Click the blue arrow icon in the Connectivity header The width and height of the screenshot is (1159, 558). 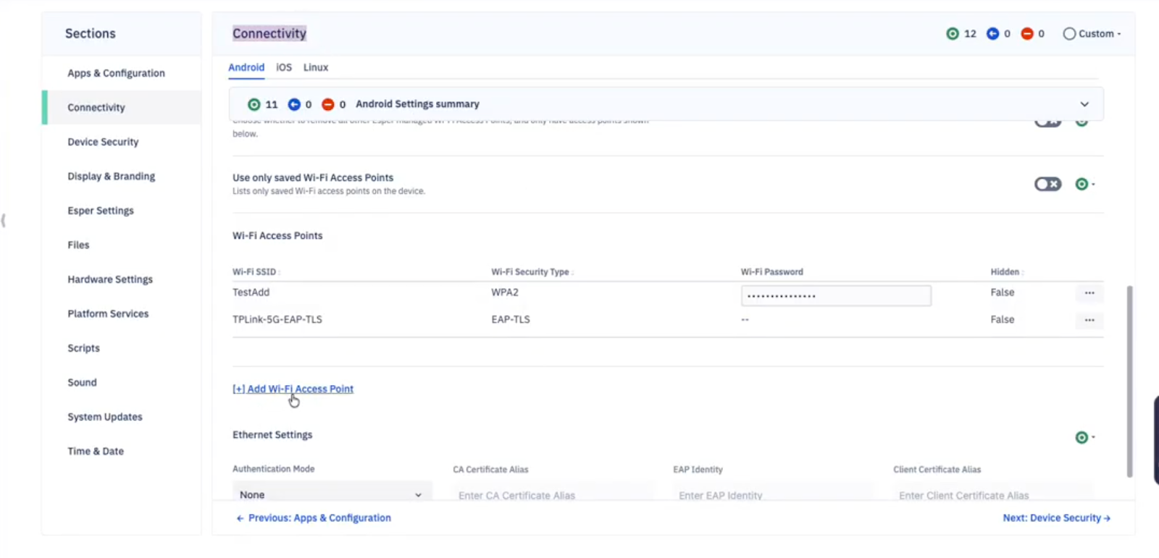point(992,34)
